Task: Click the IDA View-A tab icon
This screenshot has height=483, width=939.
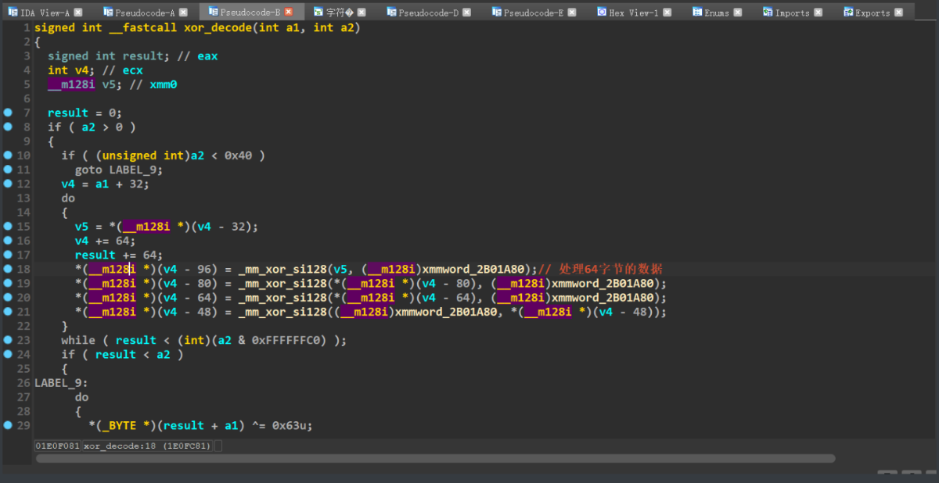Action: (13, 13)
